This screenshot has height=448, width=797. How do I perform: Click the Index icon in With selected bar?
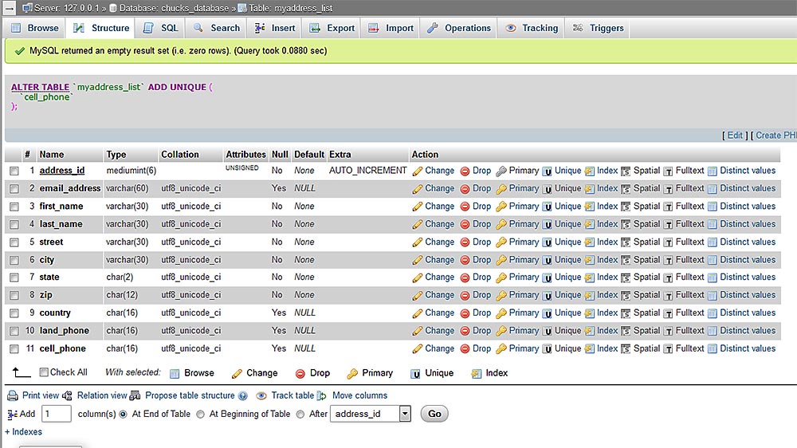click(x=477, y=374)
